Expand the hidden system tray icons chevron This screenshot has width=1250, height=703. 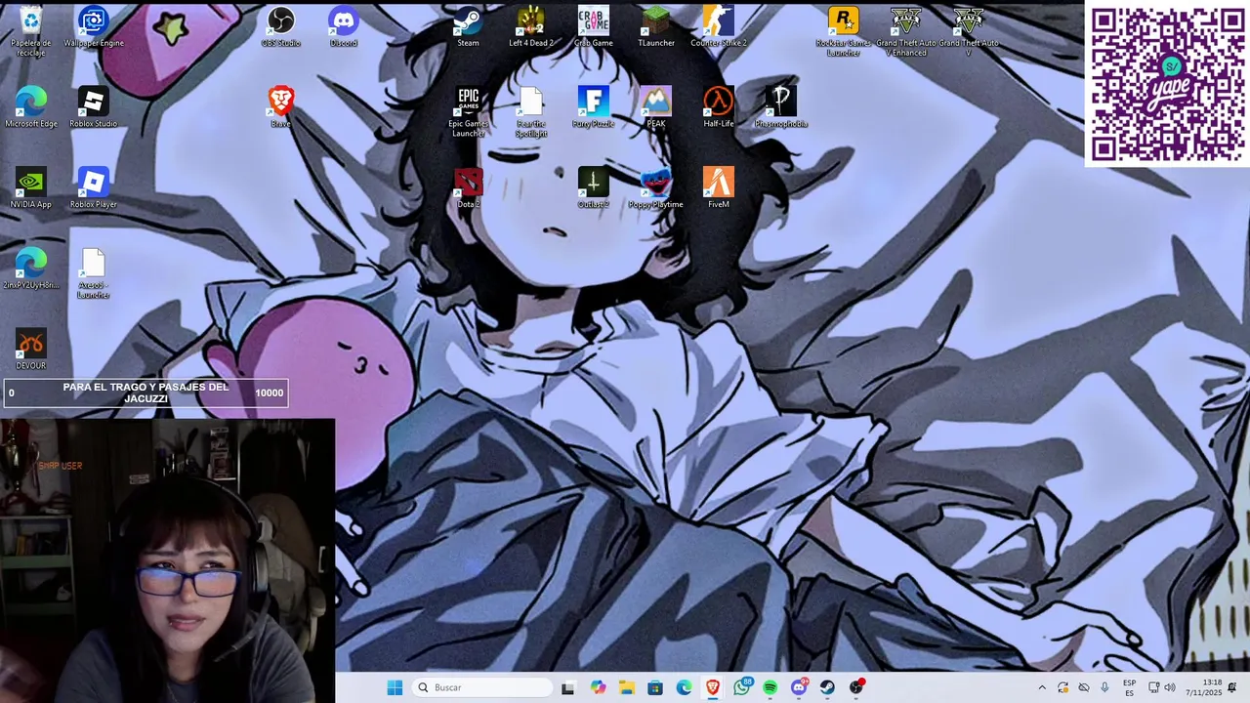click(x=1042, y=687)
